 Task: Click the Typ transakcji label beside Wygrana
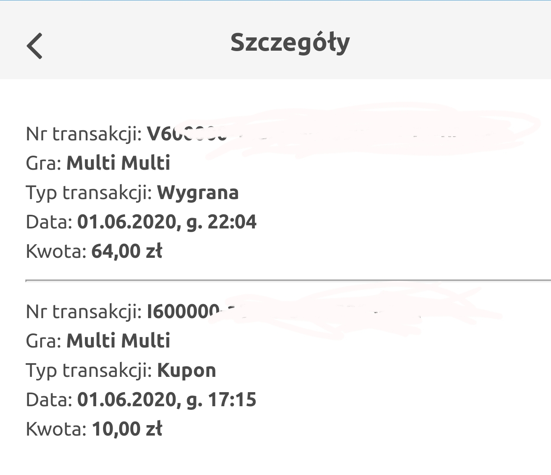tap(89, 193)
